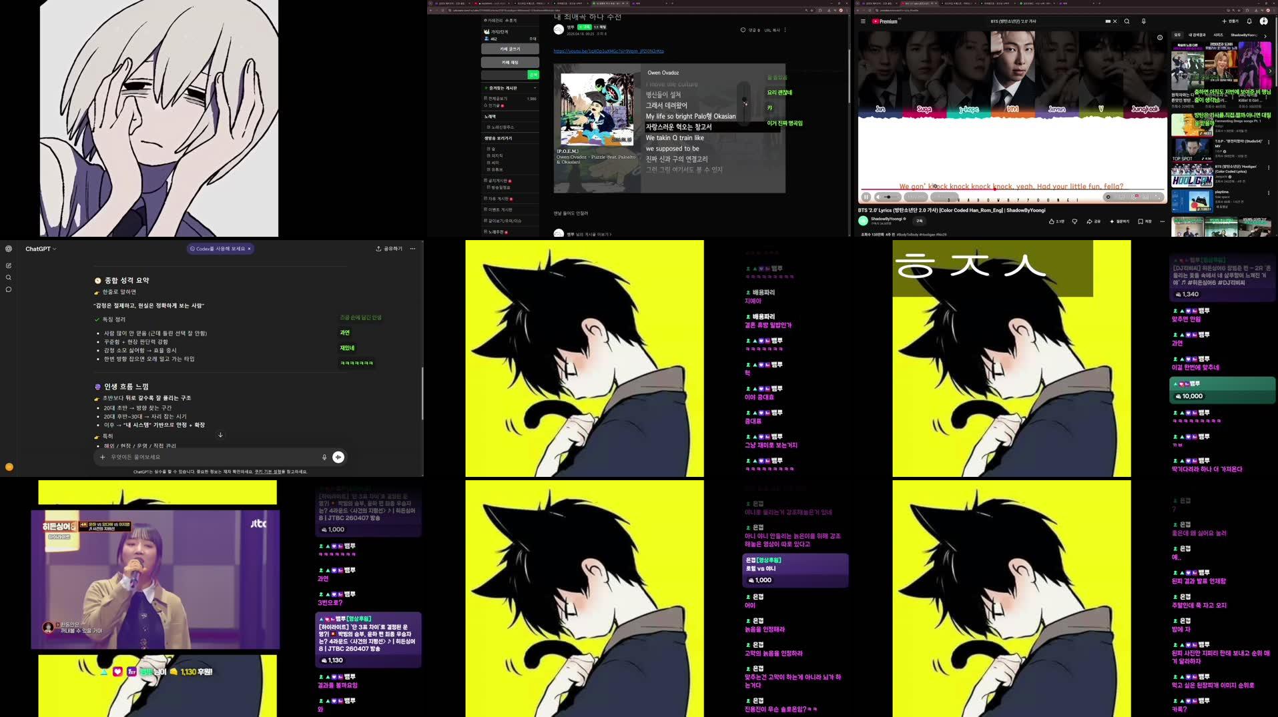Open the '자유 게시판' board
Screen dimensions: 1278x717
pos(497,199)
